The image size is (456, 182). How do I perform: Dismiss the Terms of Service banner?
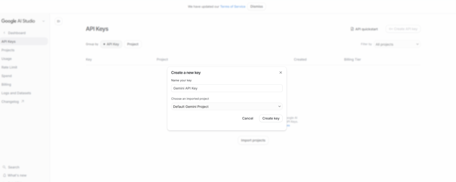(256, 7)
